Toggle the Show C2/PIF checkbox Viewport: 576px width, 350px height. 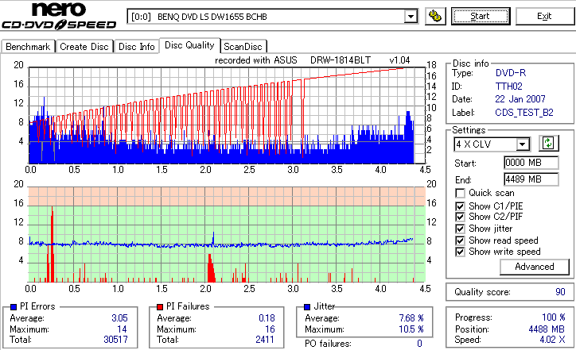(460, 217)
